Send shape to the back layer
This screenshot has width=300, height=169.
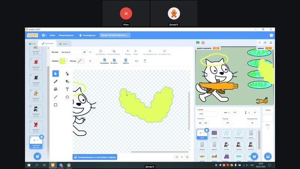click(165, 52)
